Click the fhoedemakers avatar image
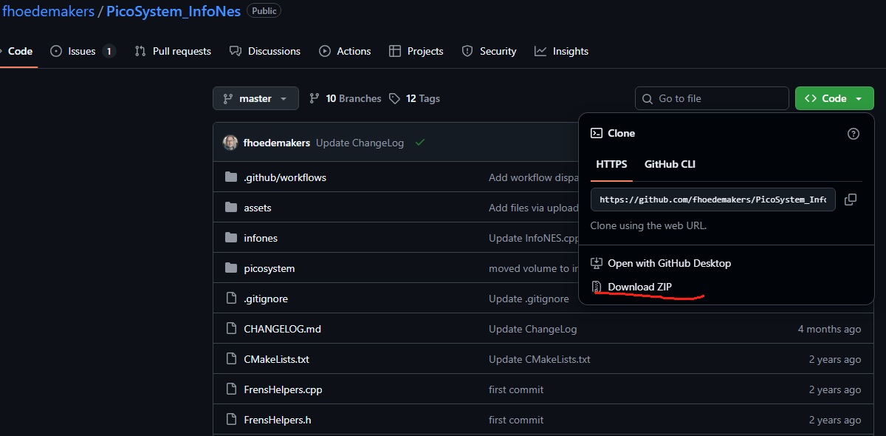The image size is (886, 436). click(230, 143)
